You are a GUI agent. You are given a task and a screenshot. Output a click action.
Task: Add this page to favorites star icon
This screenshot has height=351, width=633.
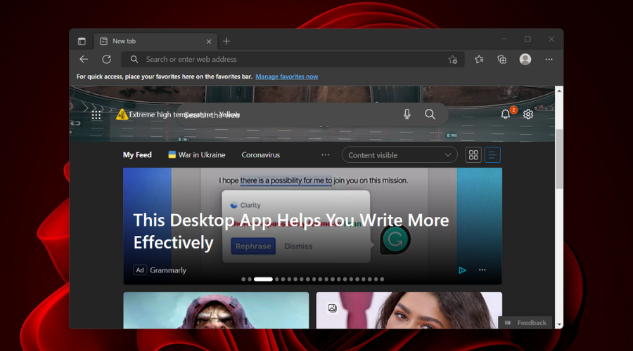click(452, 60)
